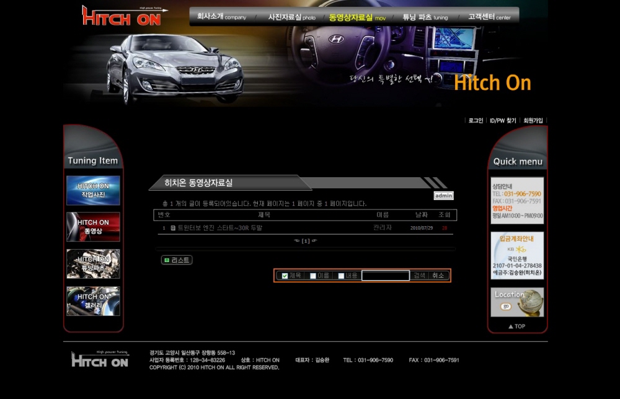Open the HITCH ON 작업사진 thumbnail
The image size is (620, 399).
point(93,190)
